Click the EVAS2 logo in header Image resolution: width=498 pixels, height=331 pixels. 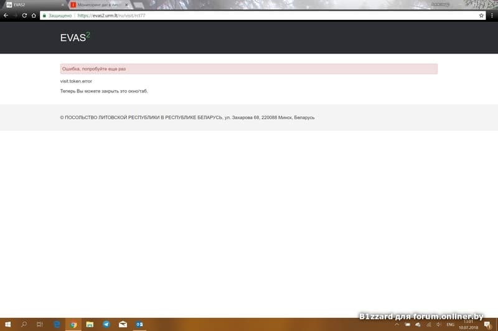(75, 37)
